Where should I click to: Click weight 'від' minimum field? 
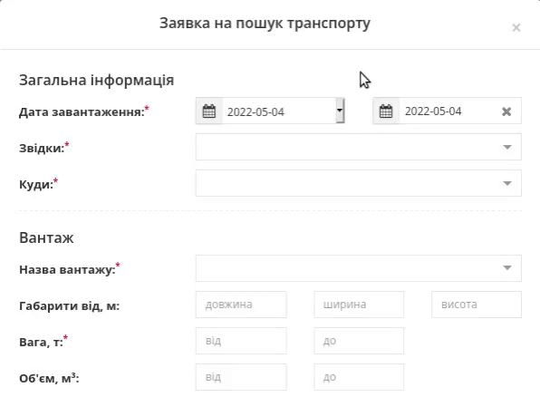click(x=241, y=341)
